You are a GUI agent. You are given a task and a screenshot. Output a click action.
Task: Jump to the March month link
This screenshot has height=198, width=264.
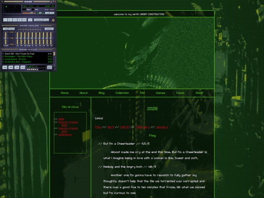125,127
